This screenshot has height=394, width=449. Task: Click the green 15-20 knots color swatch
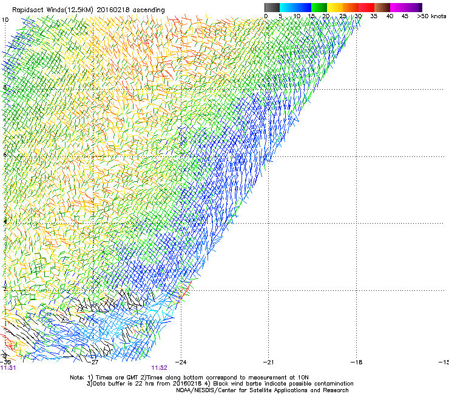319,7
